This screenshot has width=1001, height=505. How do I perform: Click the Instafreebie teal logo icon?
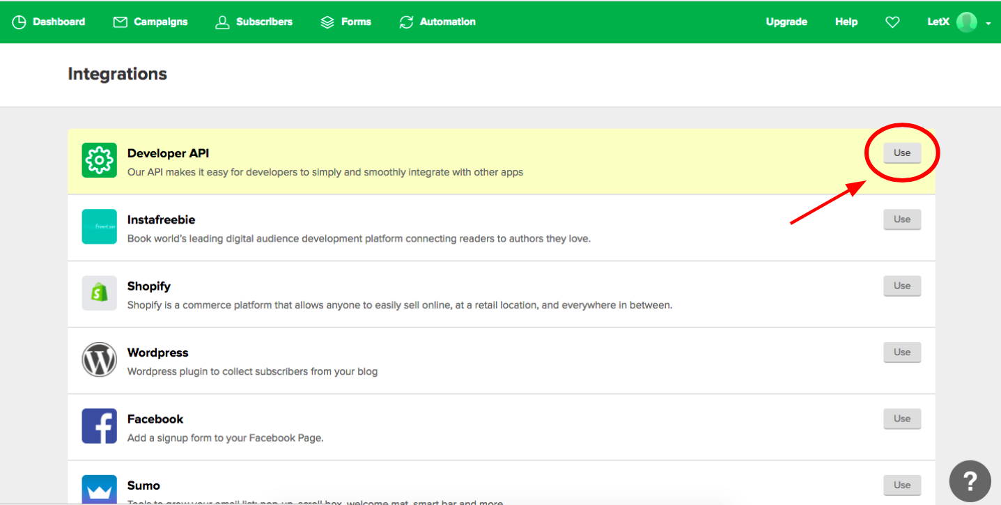(100, 227)
